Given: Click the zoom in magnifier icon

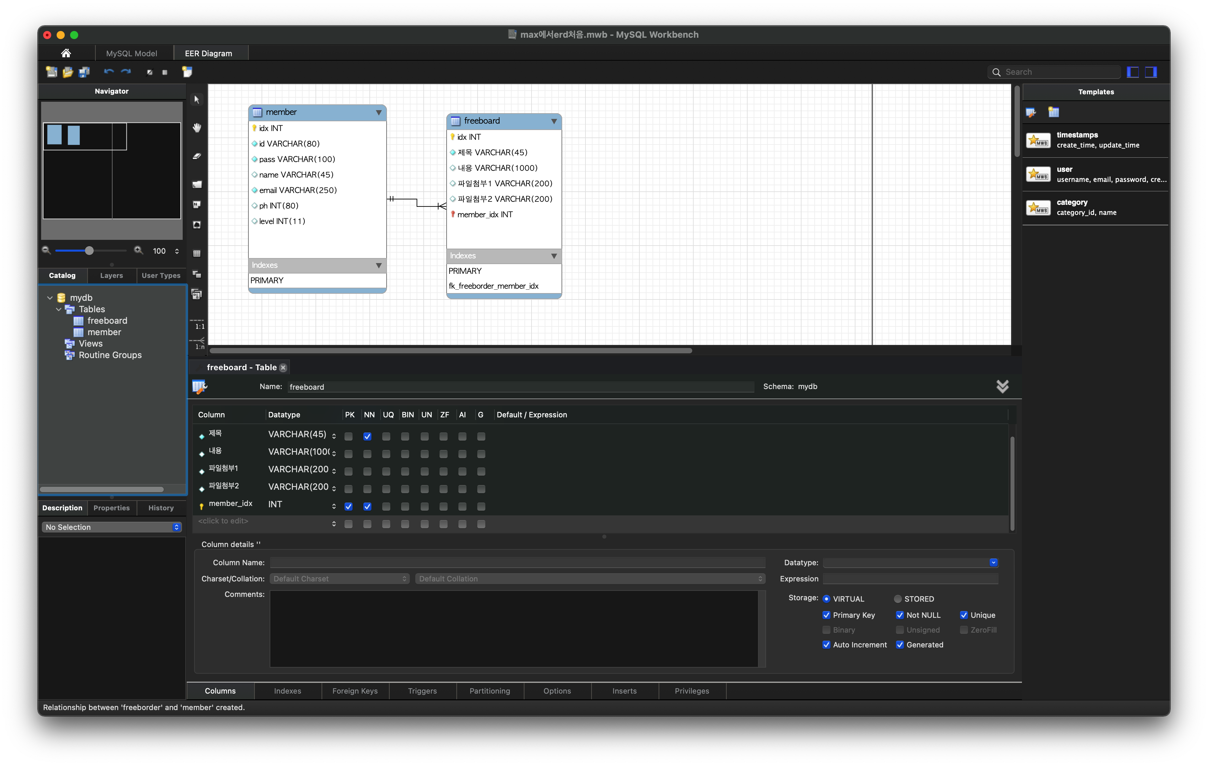Looking at the screenshot, I should coord(139,250).
